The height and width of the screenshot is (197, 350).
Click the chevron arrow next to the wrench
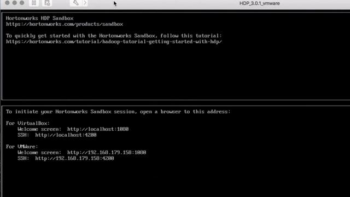click(x=85, y=3)
